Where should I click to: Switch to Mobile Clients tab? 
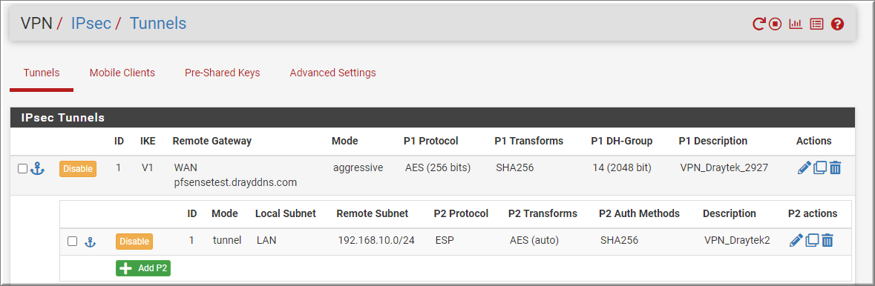(122, 73)
